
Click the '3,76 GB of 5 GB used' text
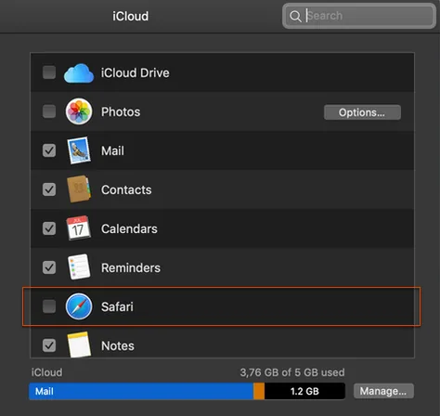[x=292, y=372]
